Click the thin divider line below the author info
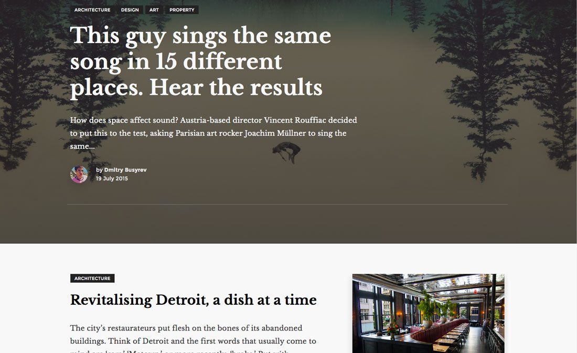This screenshot has height=353, width=577. [287, 204]
